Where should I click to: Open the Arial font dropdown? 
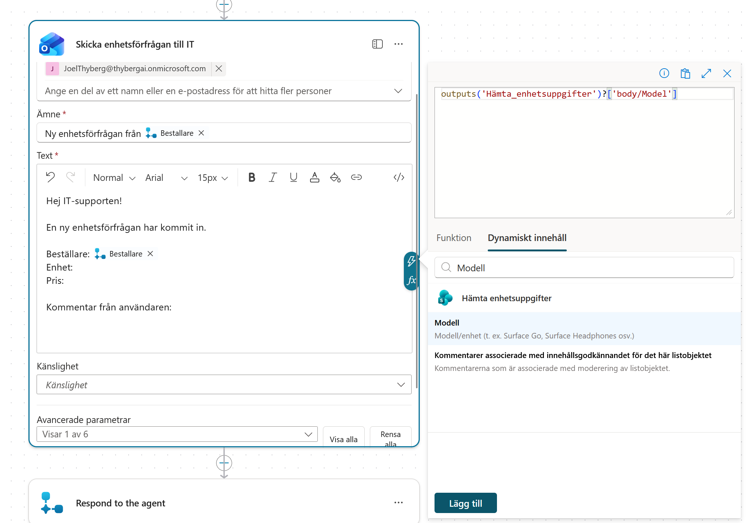click(x=166, y=178)
